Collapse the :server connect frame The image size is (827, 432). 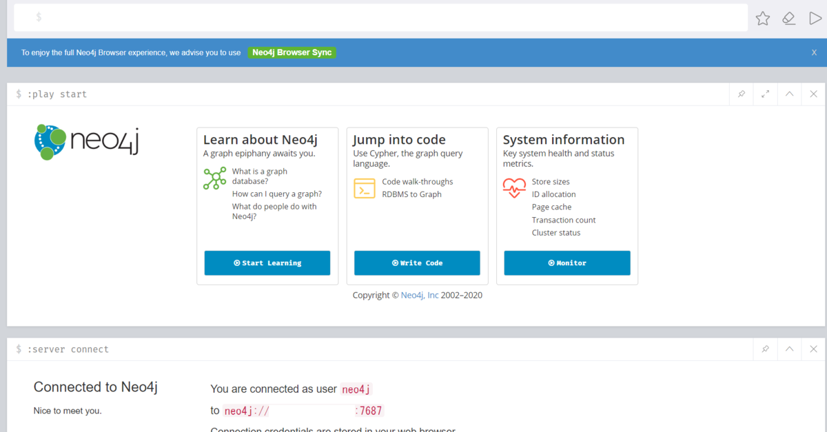[790, 349]
